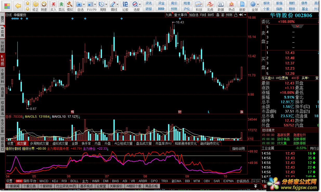The image size is (321, 192).
Task: Collapse the order book red chevron
Action: click(297, 26)
